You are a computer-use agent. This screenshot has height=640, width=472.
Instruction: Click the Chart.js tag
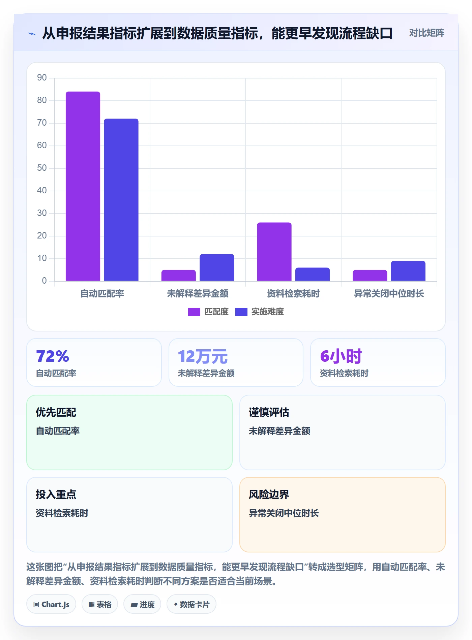coord(51,604)
